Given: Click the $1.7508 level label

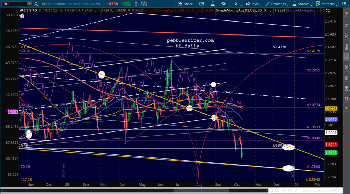Looking at the screenshot, I should [x=313, y=167].
